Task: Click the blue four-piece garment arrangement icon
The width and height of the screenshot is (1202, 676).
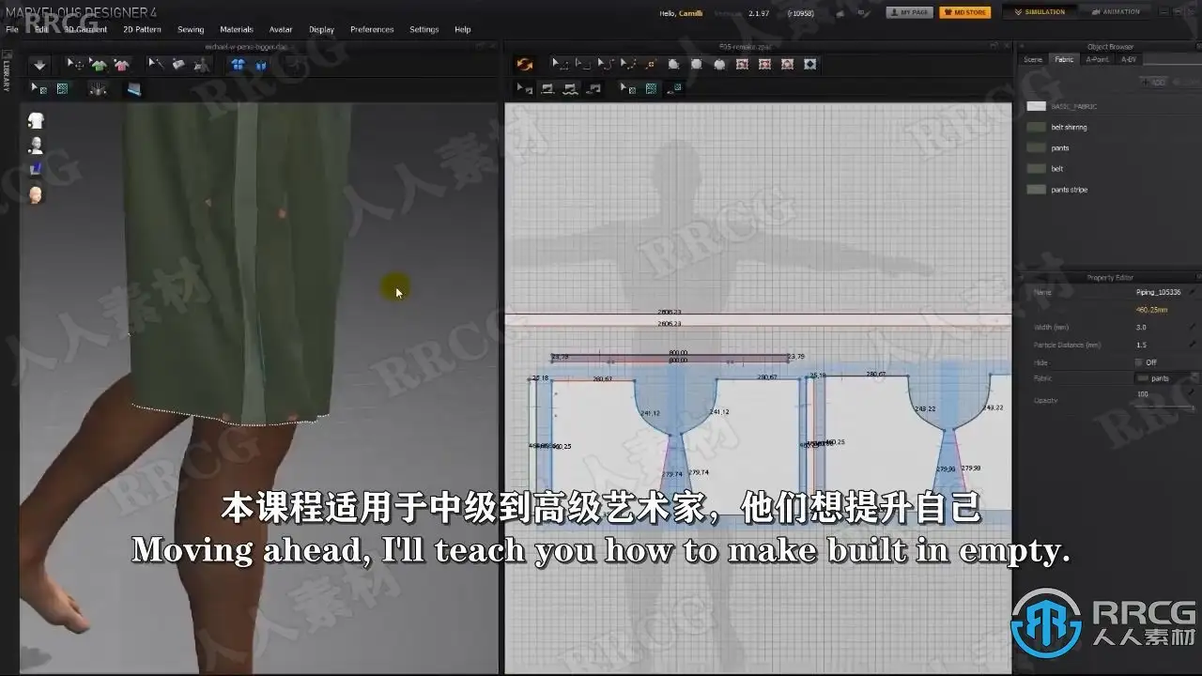Action: pos(238,65)
